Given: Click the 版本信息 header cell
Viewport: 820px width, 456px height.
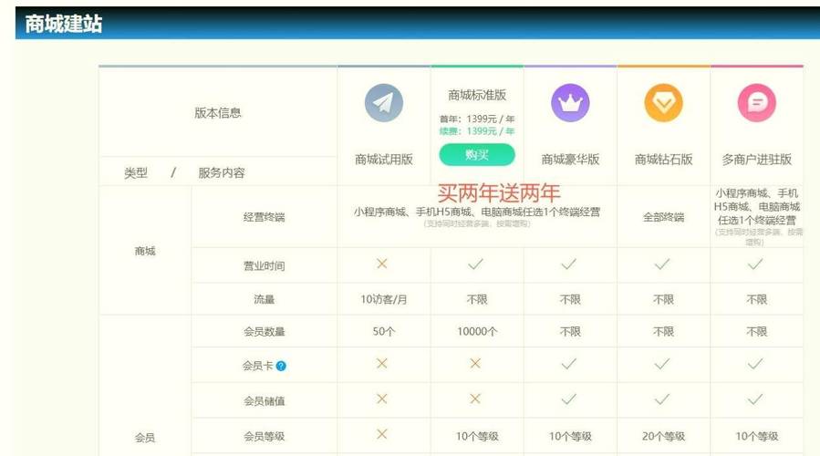Looking at the screenshot, I should click(218, 113).
